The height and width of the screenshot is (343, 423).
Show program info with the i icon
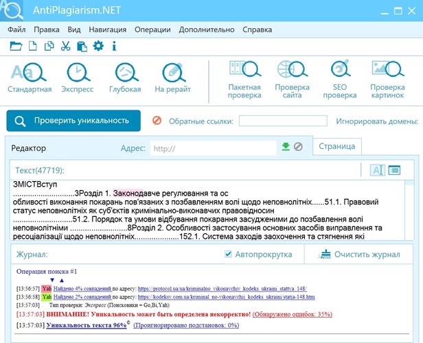(x=115, y=46)
